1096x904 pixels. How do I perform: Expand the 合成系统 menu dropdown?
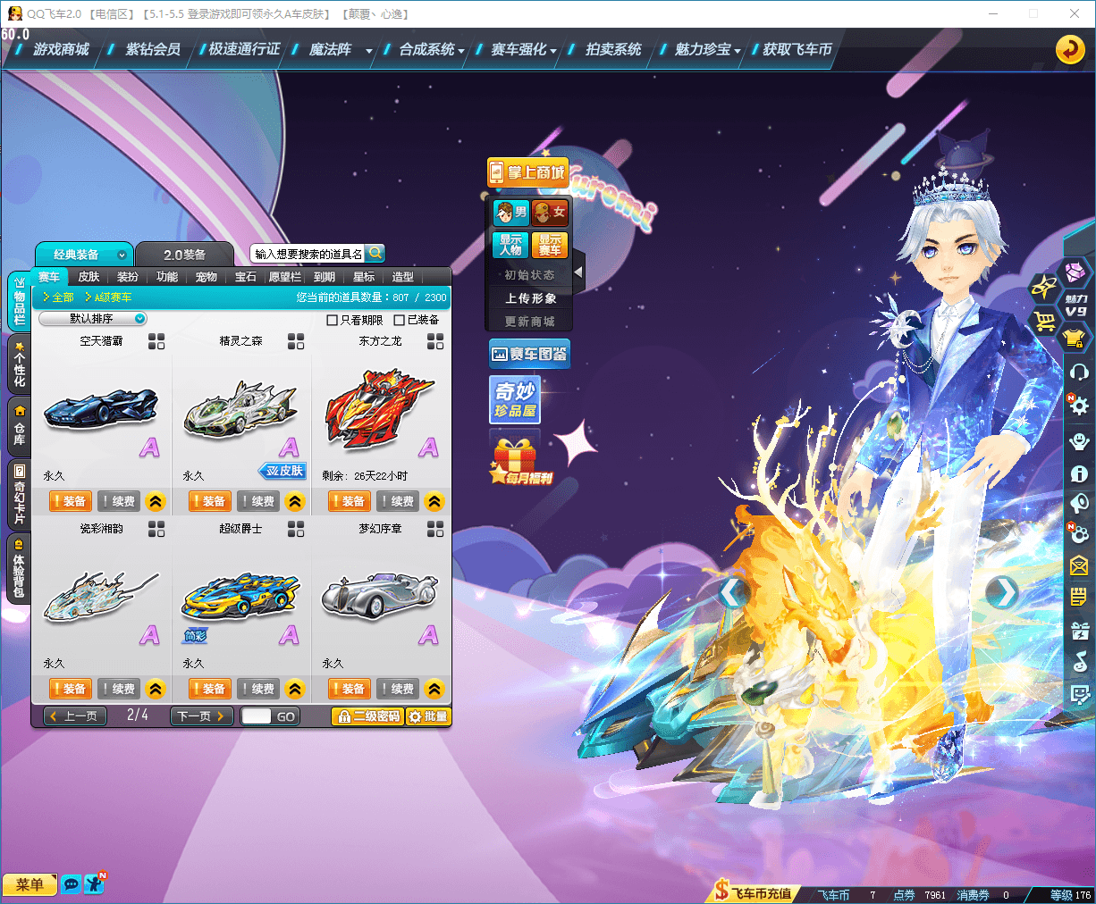pyautogui.click(x=461, y=51)
